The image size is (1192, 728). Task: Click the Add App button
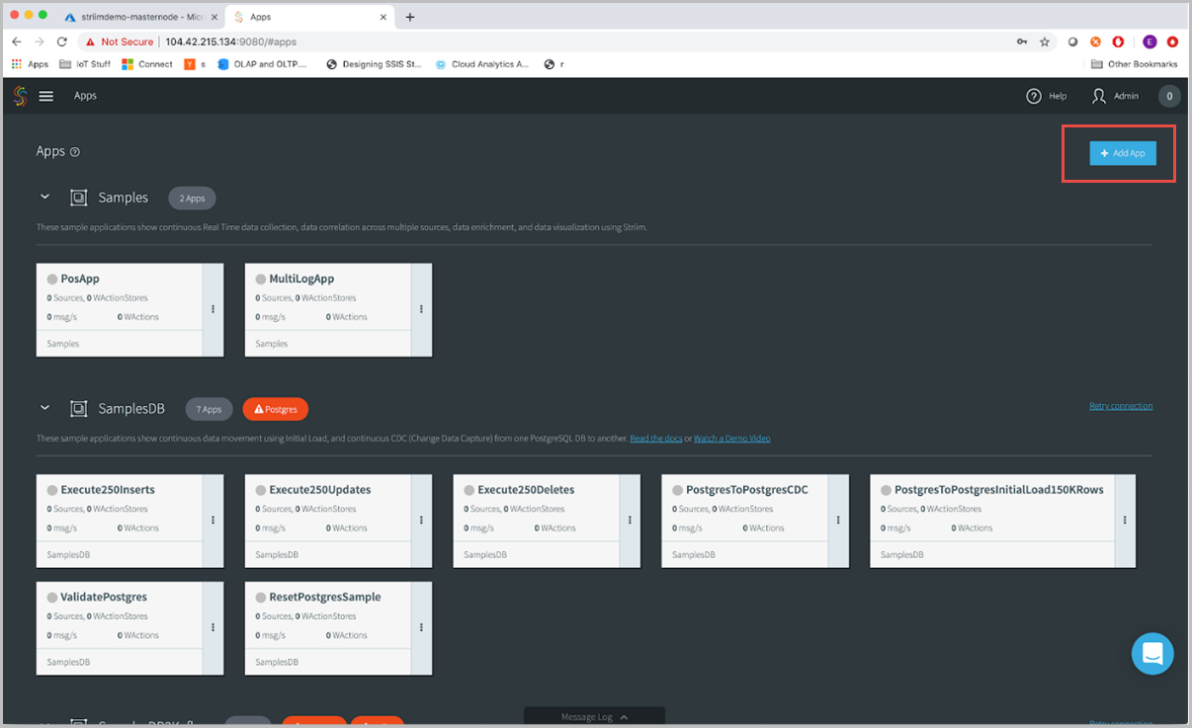(1123, 153)
